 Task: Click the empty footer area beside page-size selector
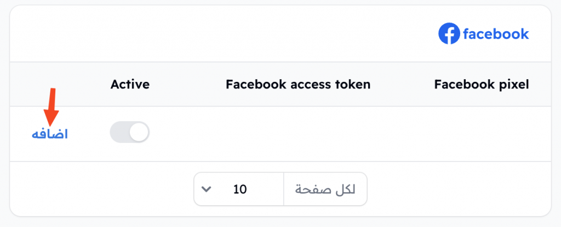coord(100,189)
